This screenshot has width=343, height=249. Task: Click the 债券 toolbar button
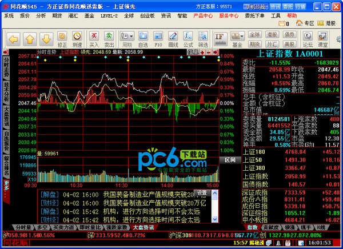tap(289, 34)
